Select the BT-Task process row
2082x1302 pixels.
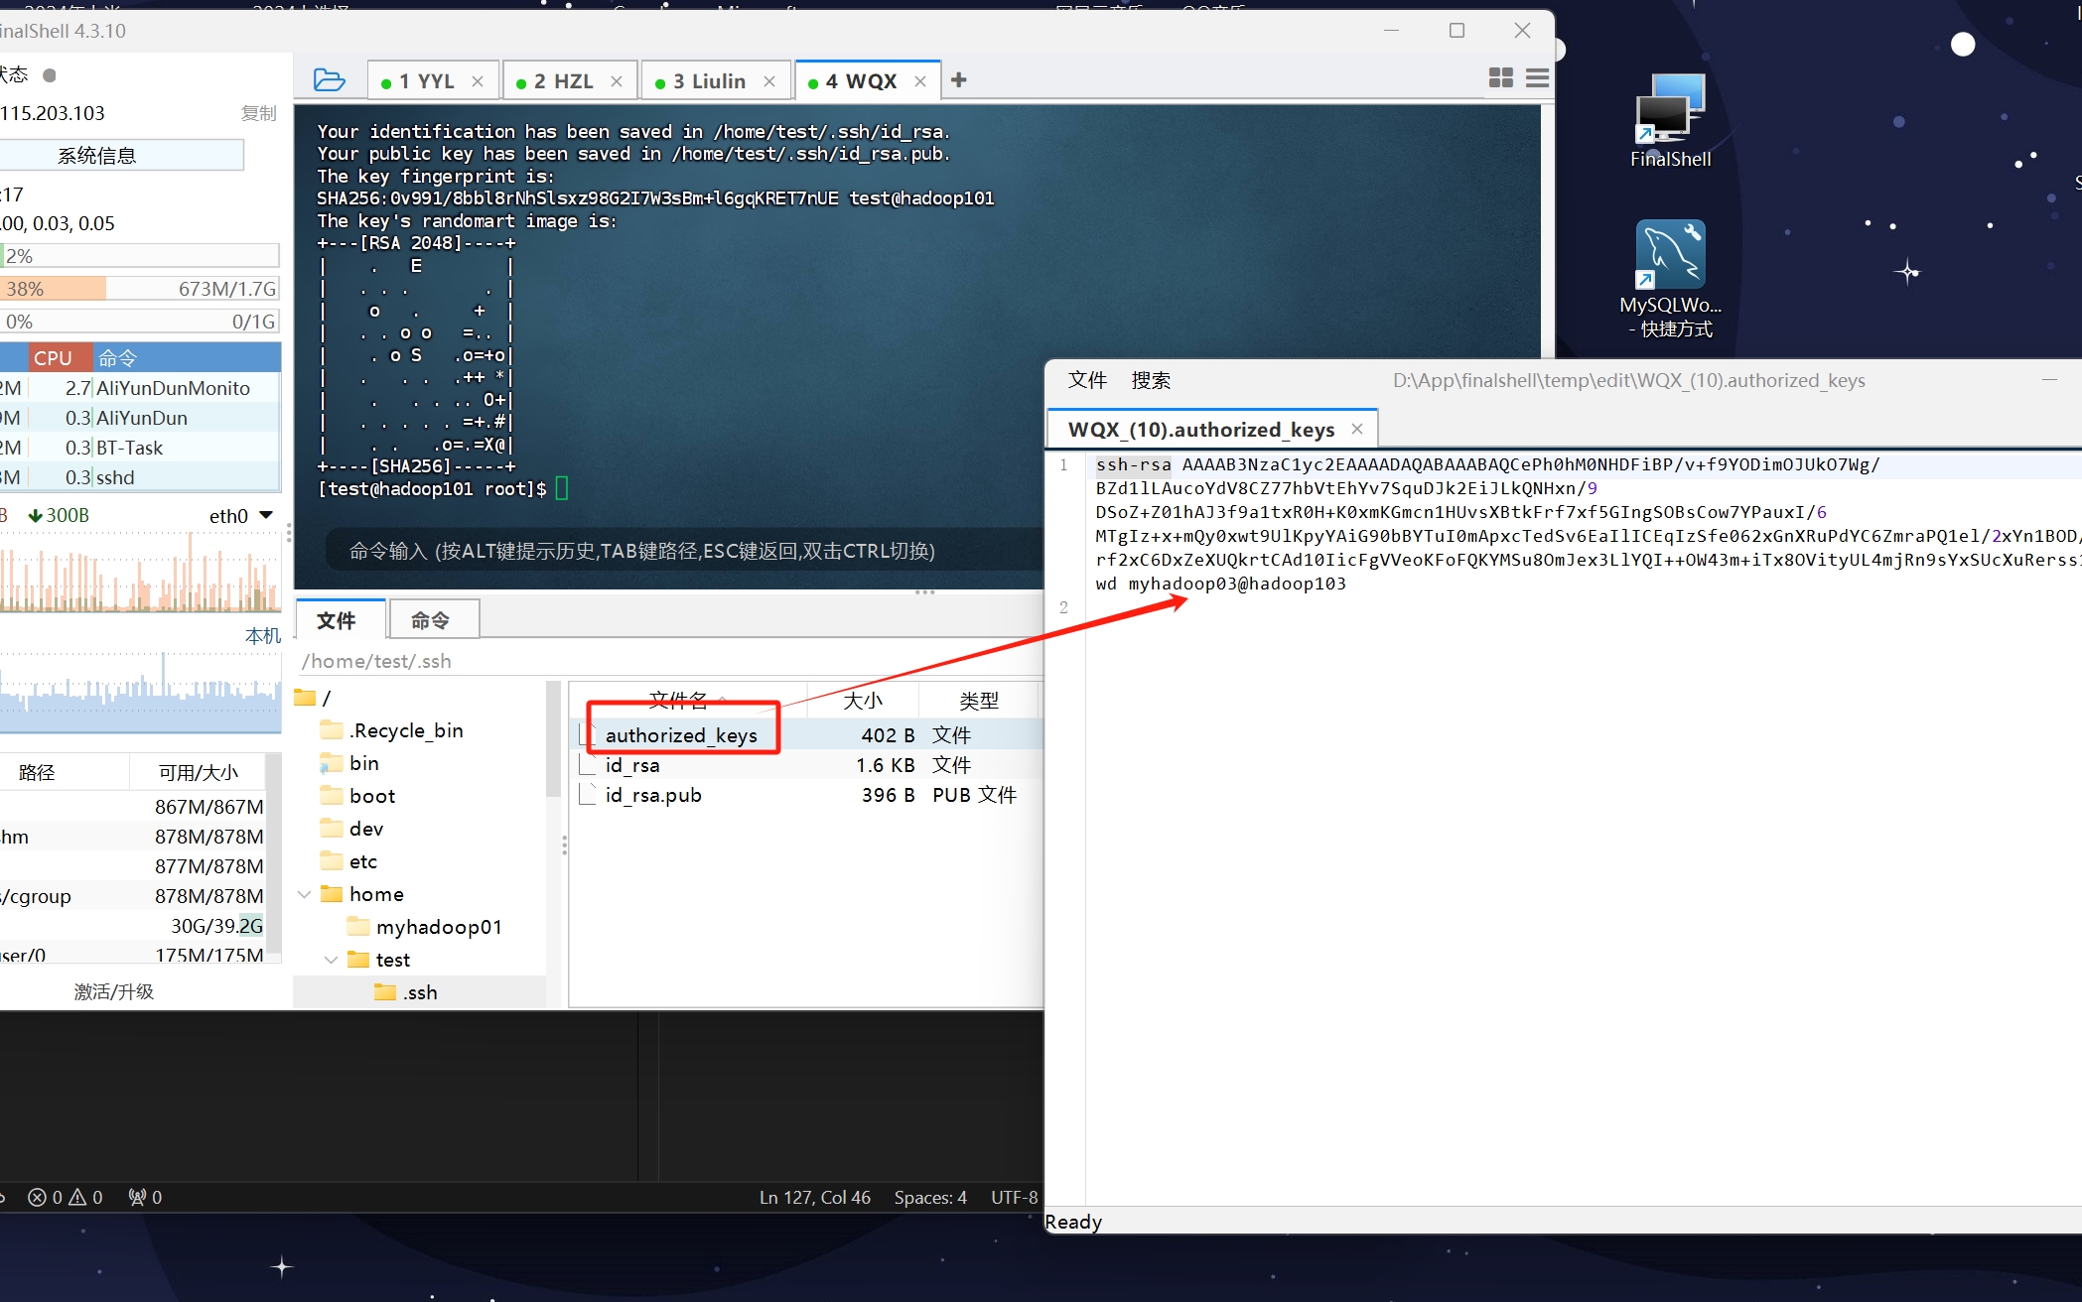[x=139, y=448]
